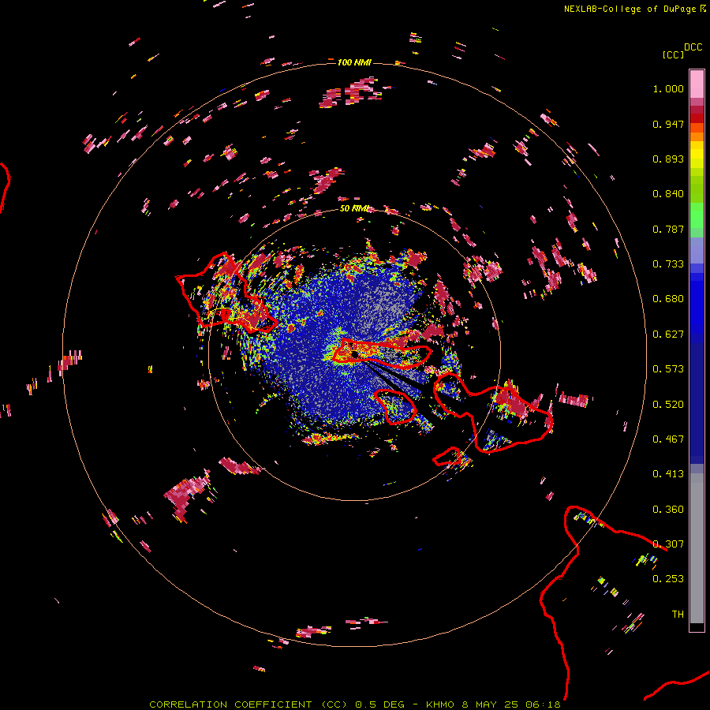Click the 0.573 color scale value
This screenshot has width=710, height=710.
[x=668, y=369]
